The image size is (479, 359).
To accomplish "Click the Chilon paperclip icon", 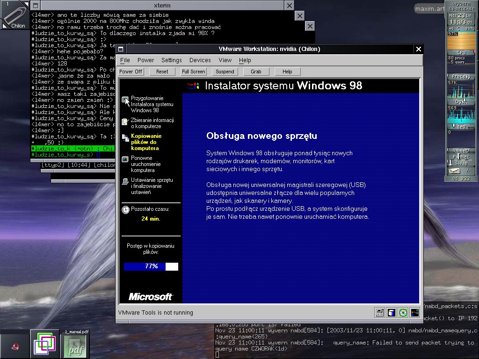I will coord(15,15).
